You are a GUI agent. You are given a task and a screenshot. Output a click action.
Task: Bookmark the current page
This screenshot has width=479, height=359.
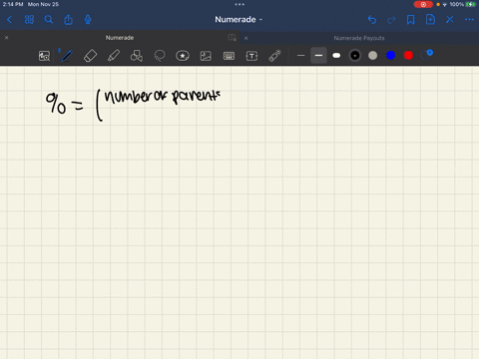click(411, 20)
